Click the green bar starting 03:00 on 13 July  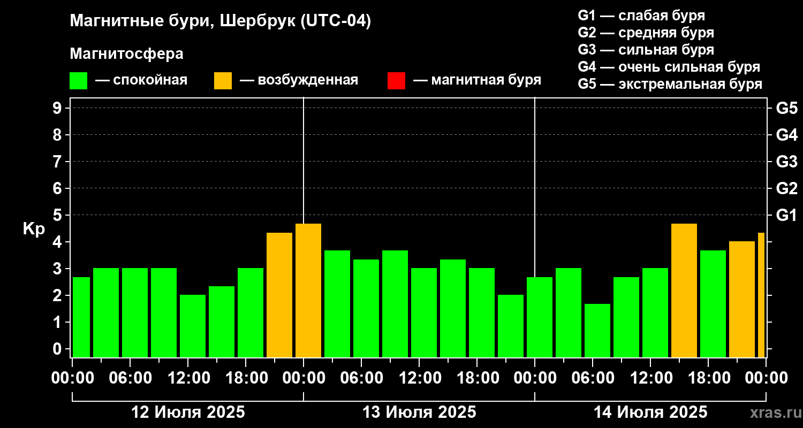click(x=337, y=304)
